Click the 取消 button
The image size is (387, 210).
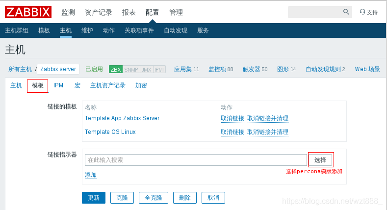[213, 198]
